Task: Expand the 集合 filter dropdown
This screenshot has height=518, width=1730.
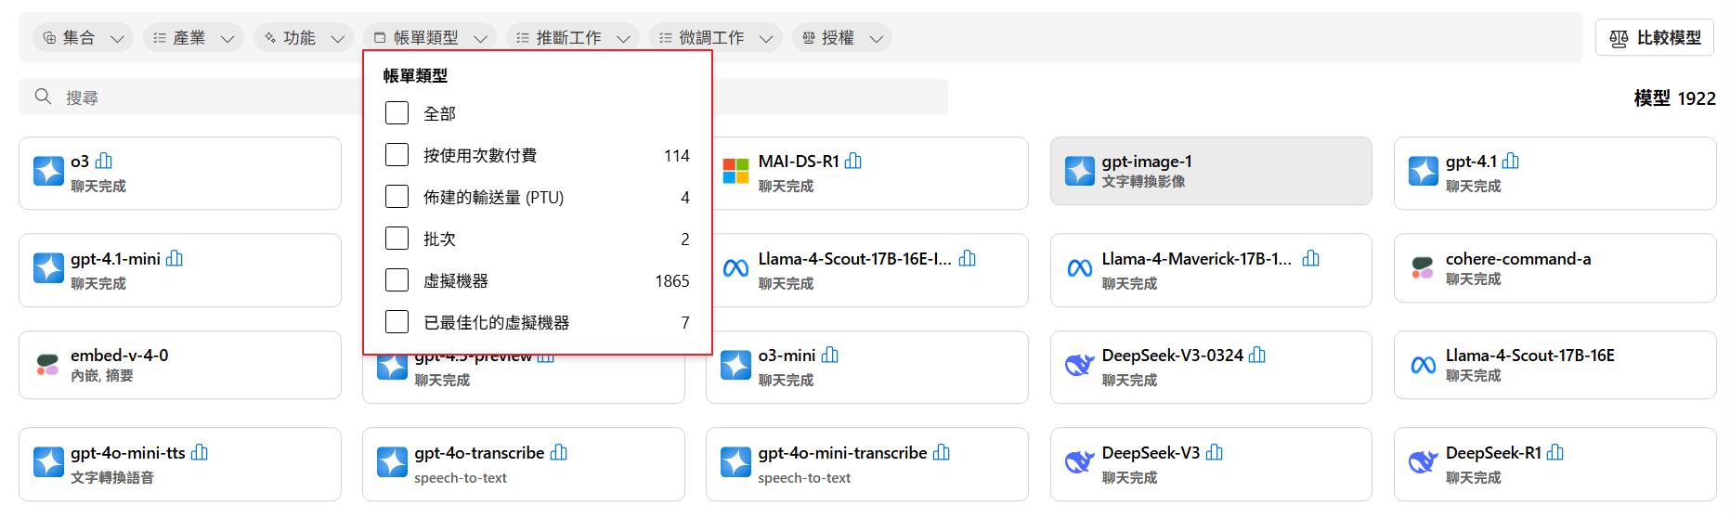Action: [x=83, y=38]
